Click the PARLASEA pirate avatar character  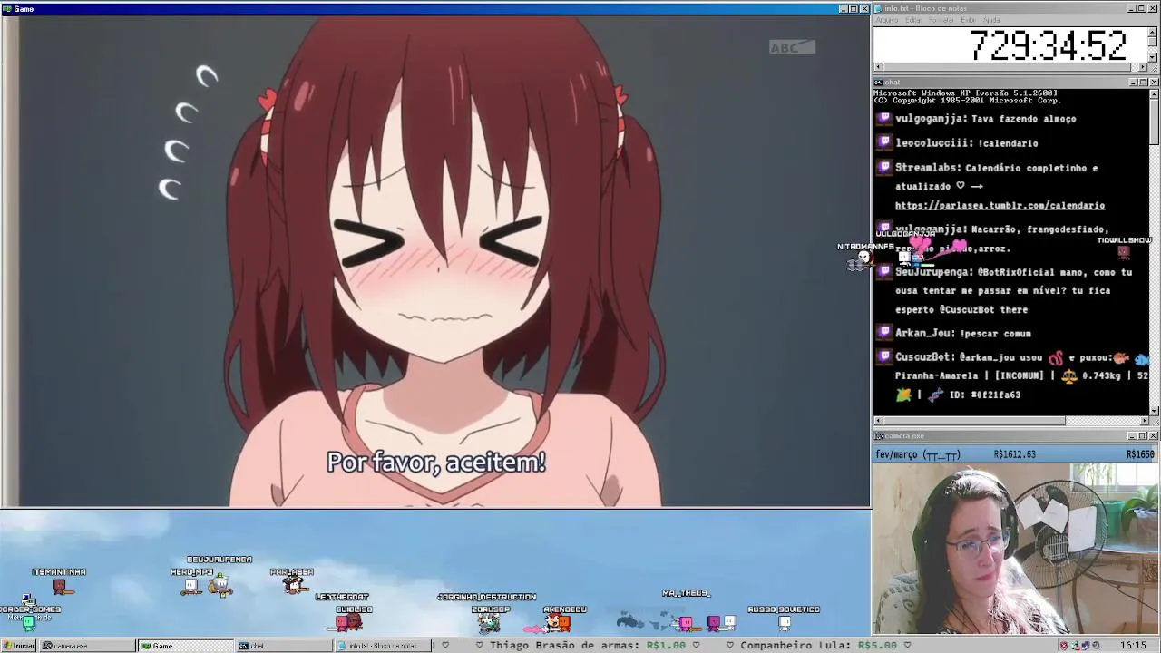[293, 585]
